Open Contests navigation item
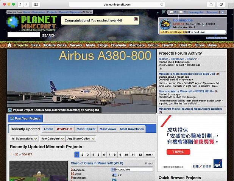The image size is (234, 181). point(119,45)
